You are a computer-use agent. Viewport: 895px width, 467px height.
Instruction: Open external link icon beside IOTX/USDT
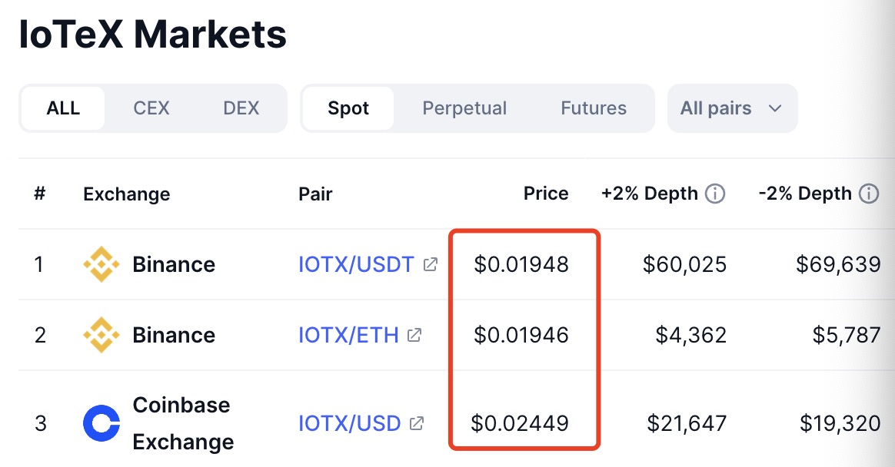point(431,264)
